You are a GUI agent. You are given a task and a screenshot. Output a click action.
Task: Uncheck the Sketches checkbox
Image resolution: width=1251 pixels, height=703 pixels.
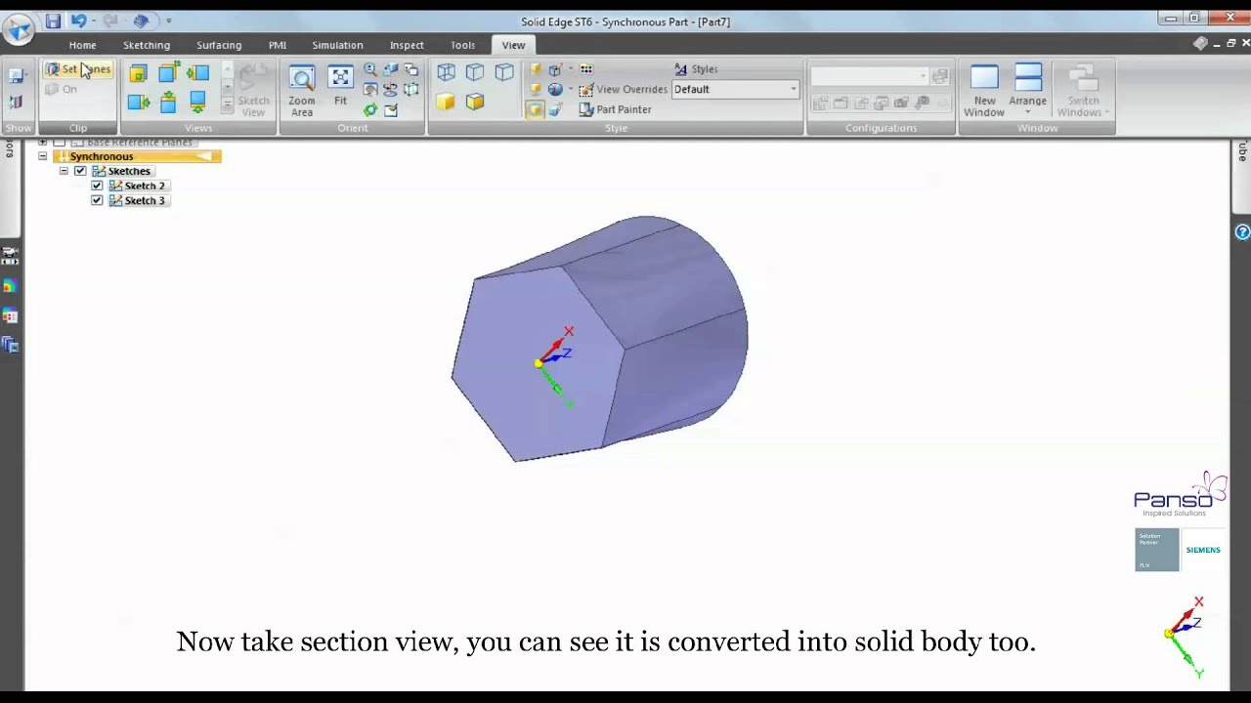(80, 171)
